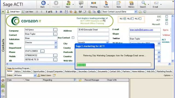Click the globe icon in record toolbar
This screenshot has height=98, width=175.
(99, 12)
